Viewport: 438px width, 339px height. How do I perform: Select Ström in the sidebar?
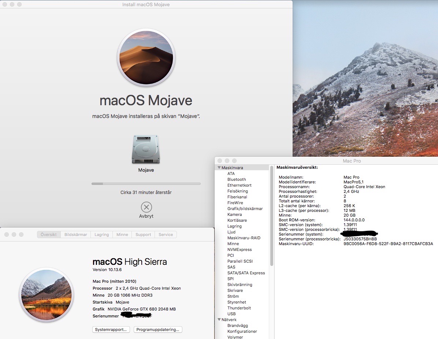pos(233,296)
